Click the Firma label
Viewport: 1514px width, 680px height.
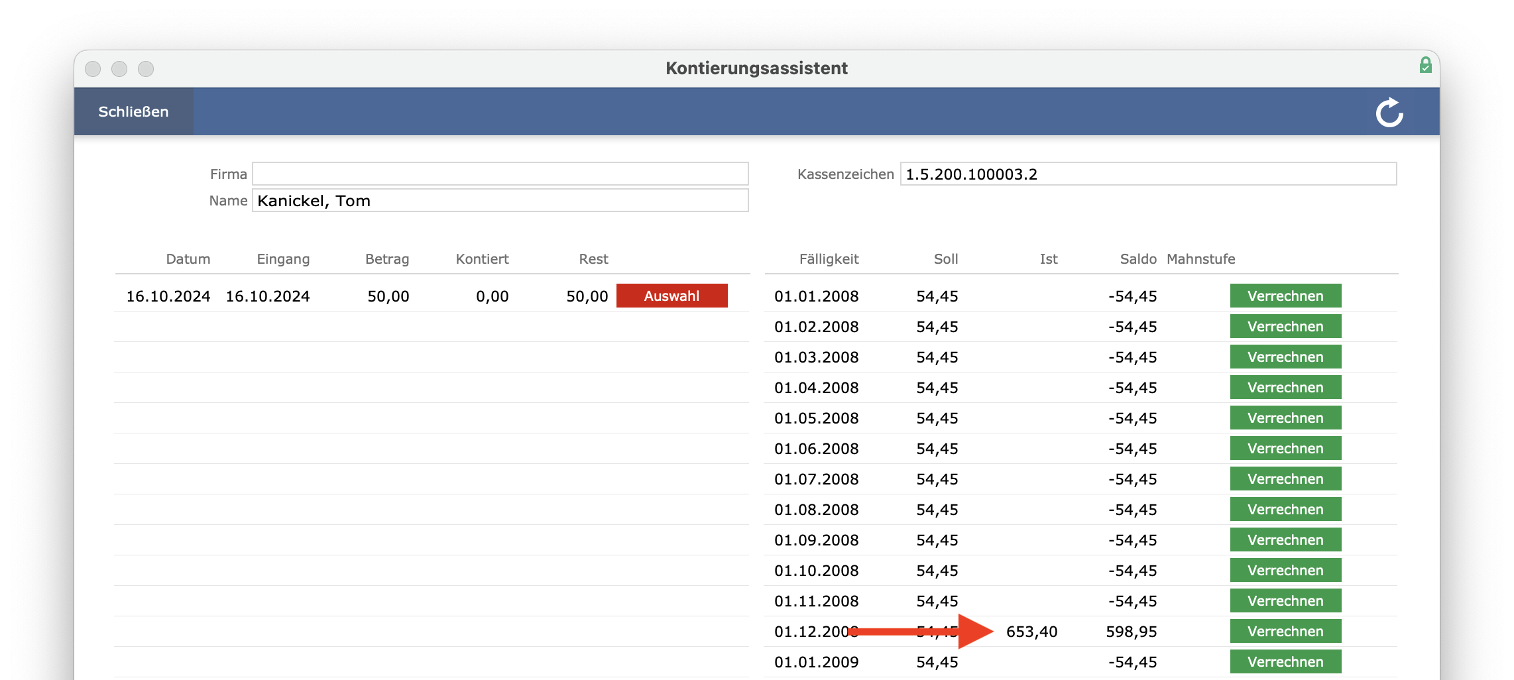229,174
